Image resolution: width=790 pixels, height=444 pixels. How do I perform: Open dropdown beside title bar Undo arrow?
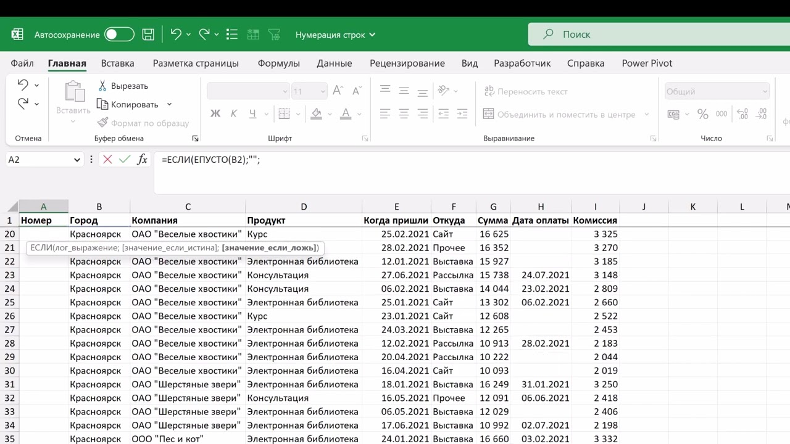point(188,35)
